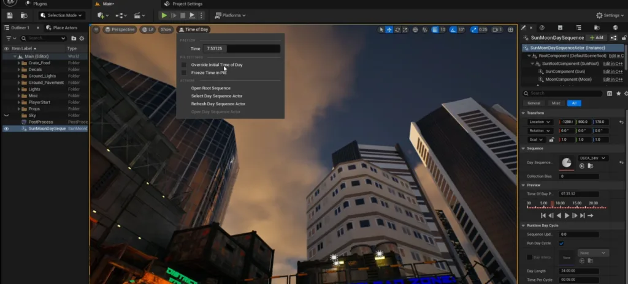Play the day sequence preview forward
This screenshot has height=284, width=628.
567,215
